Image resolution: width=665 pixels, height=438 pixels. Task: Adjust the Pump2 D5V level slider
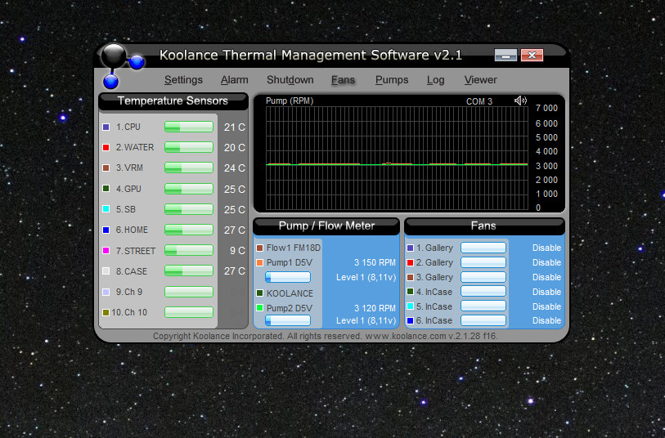click(x=288, y=320)
